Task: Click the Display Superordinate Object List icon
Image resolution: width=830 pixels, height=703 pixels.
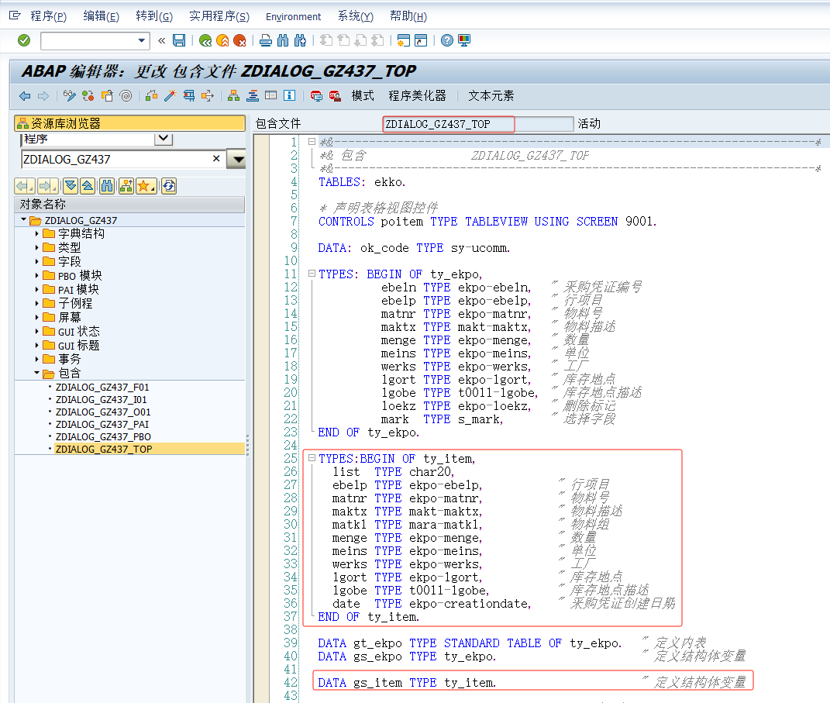Action: pyautogui.click(x=126, y=186)
